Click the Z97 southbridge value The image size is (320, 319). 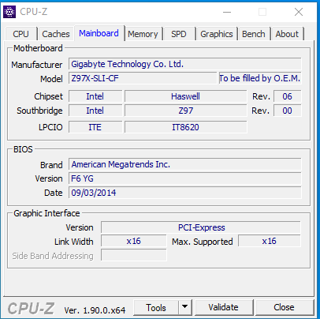pyautogui.click(x=185, y=111)
